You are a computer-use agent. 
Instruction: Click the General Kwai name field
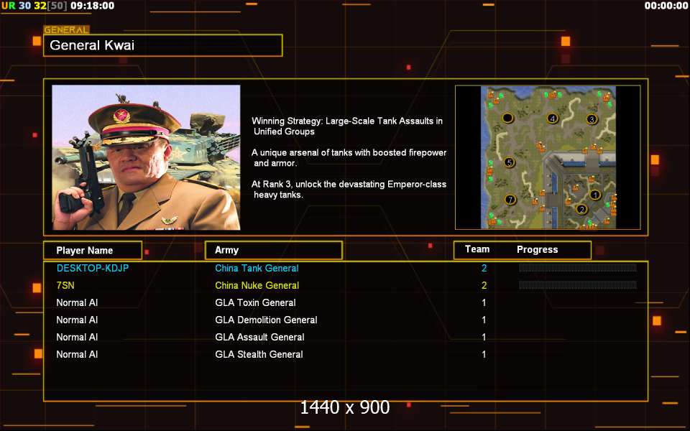[x=163, y=45]
